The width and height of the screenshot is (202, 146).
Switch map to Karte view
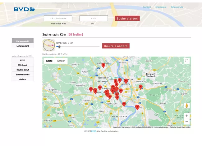pyautogui.click(x=49, y=61)
